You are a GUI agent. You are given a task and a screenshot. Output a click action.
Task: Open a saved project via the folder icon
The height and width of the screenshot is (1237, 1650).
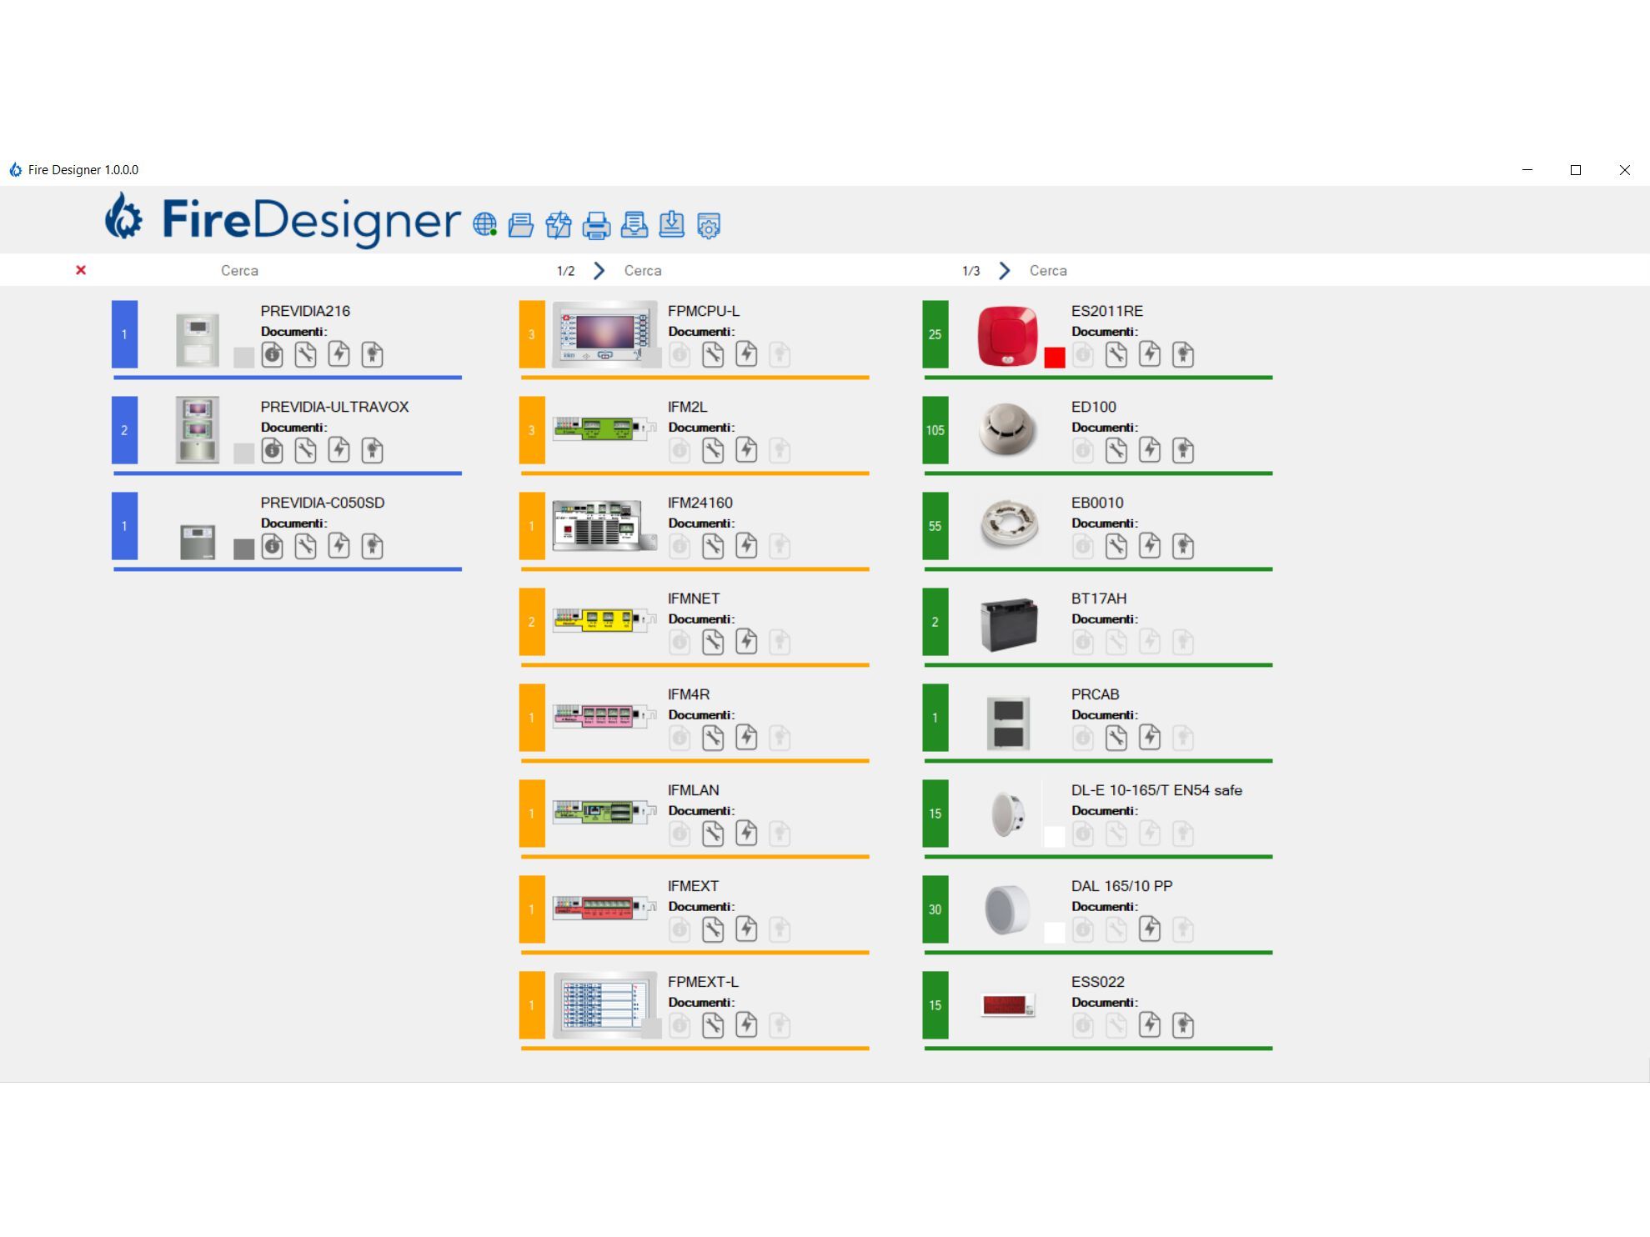[x=519, y=226]
